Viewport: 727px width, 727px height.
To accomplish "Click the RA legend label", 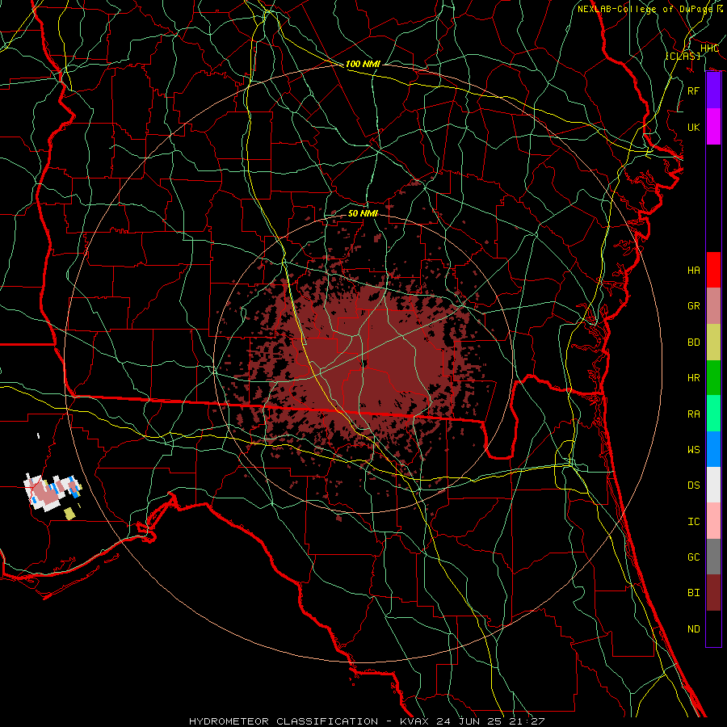I will click(694, 414).
